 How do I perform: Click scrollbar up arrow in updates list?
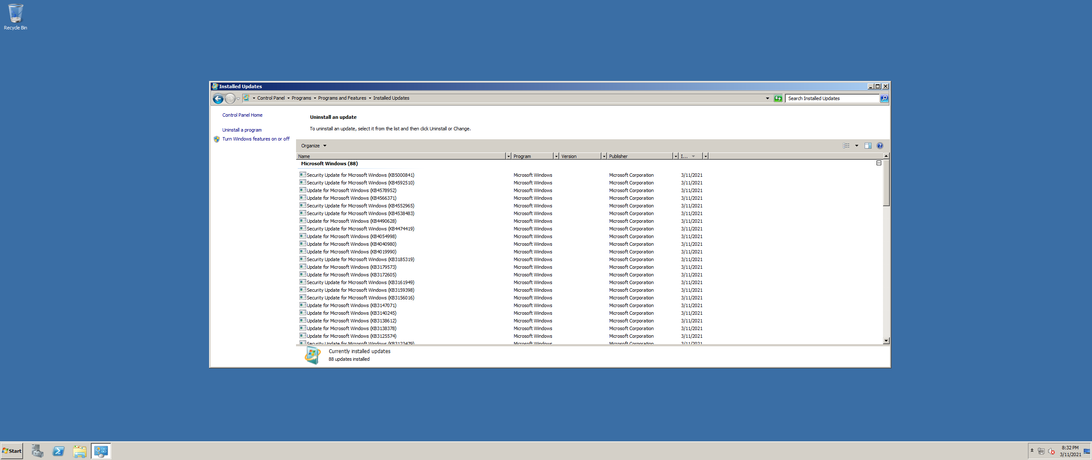click(886, 156)
